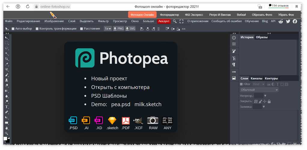
Task: Click the Новый проект link
Action: pos(109,79)
